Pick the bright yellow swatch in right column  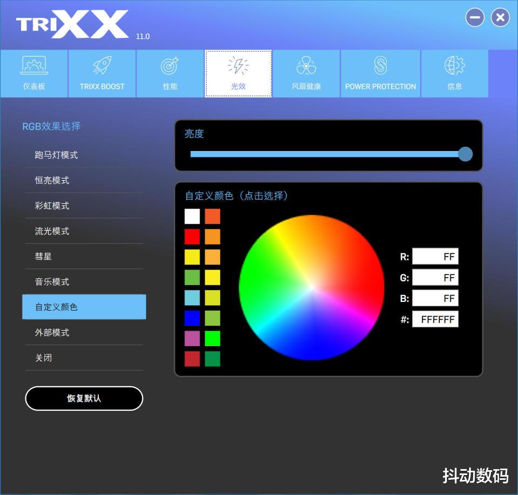[213, 277]
